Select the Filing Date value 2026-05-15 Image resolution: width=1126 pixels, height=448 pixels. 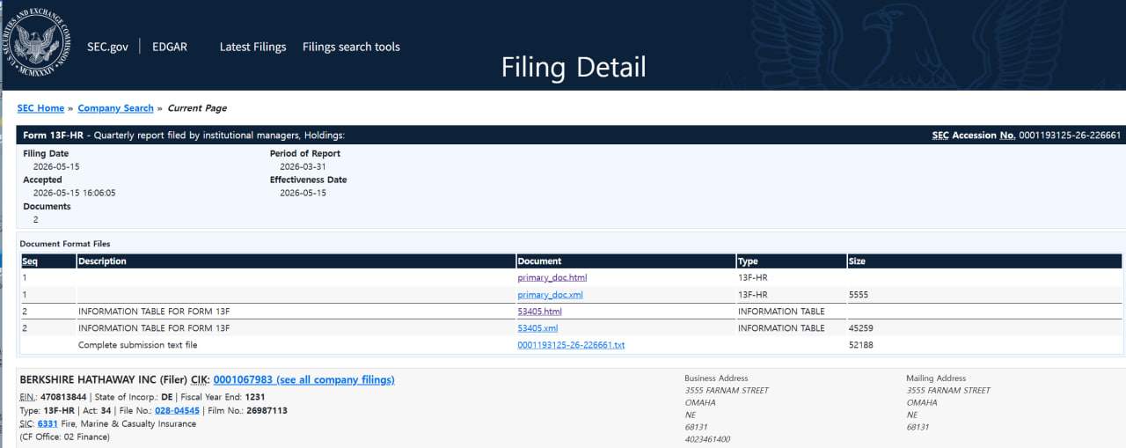[x=56, y=166]
